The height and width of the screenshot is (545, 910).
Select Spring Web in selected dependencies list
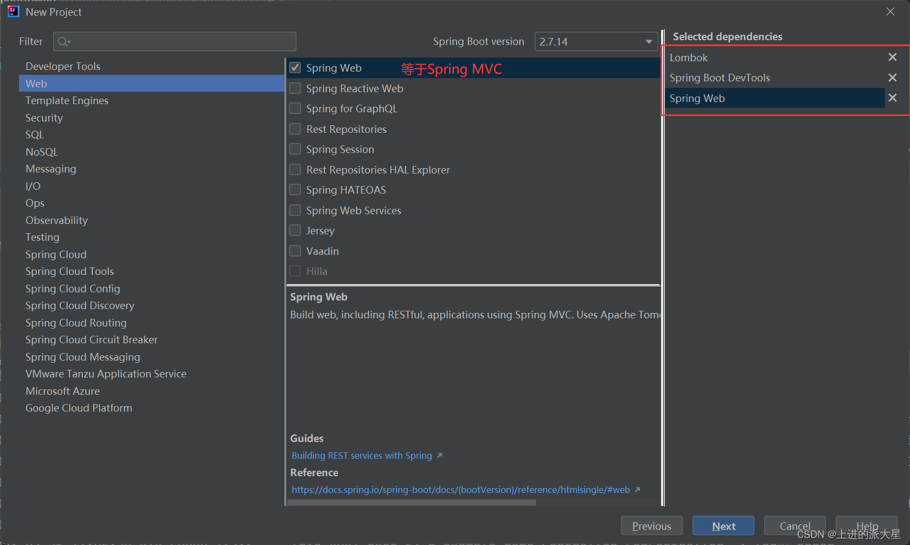pyautogui.click(x=775, y=98)
